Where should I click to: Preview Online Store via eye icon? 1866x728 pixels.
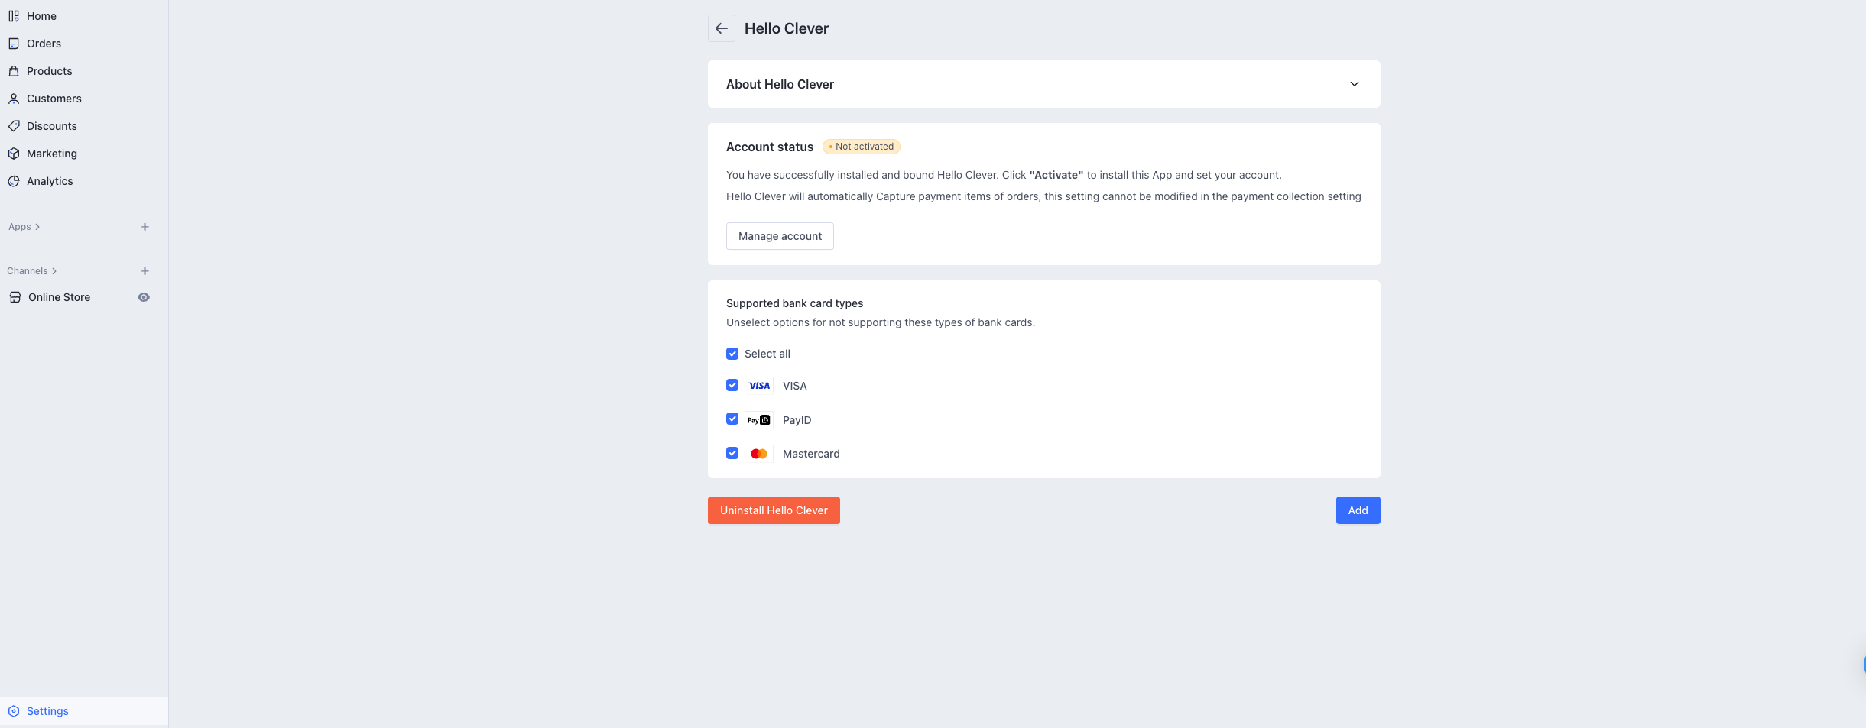[144, 297]
